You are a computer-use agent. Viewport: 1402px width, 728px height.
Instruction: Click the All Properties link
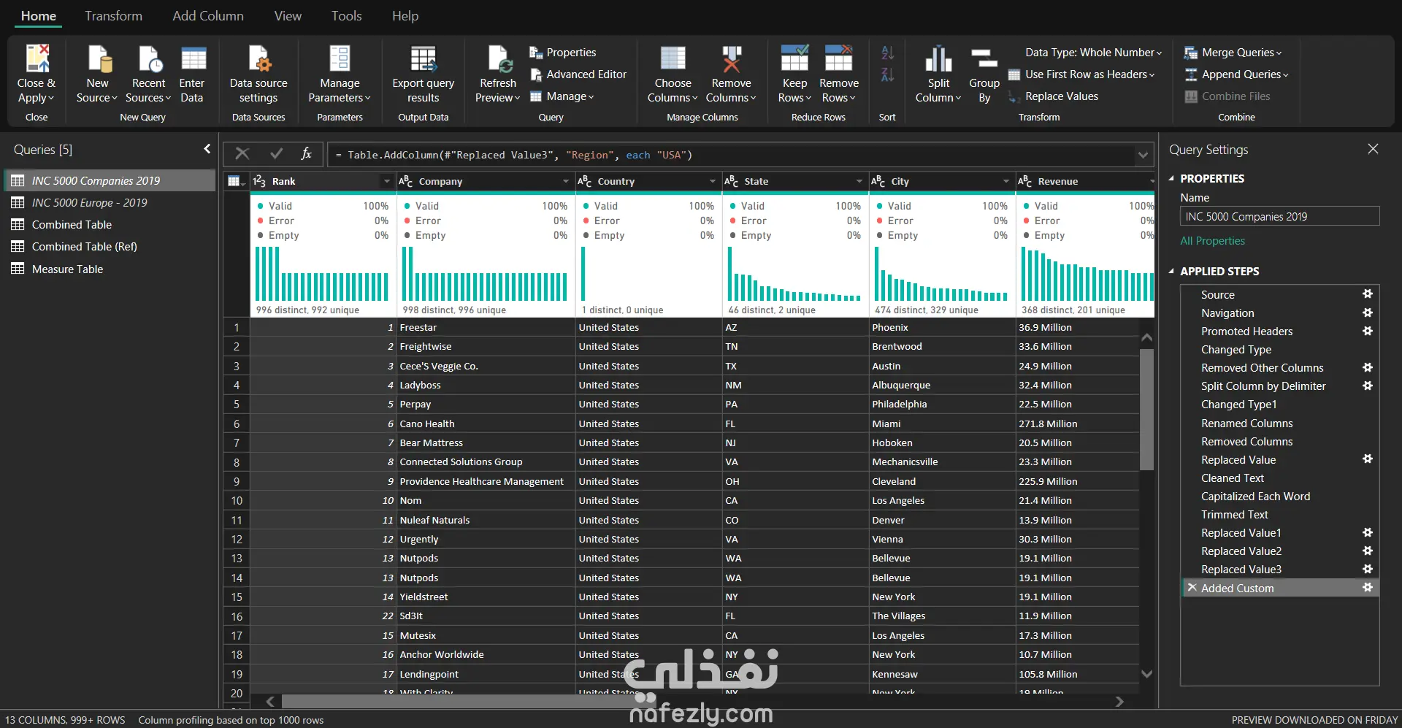click(x=1212, y=241)
